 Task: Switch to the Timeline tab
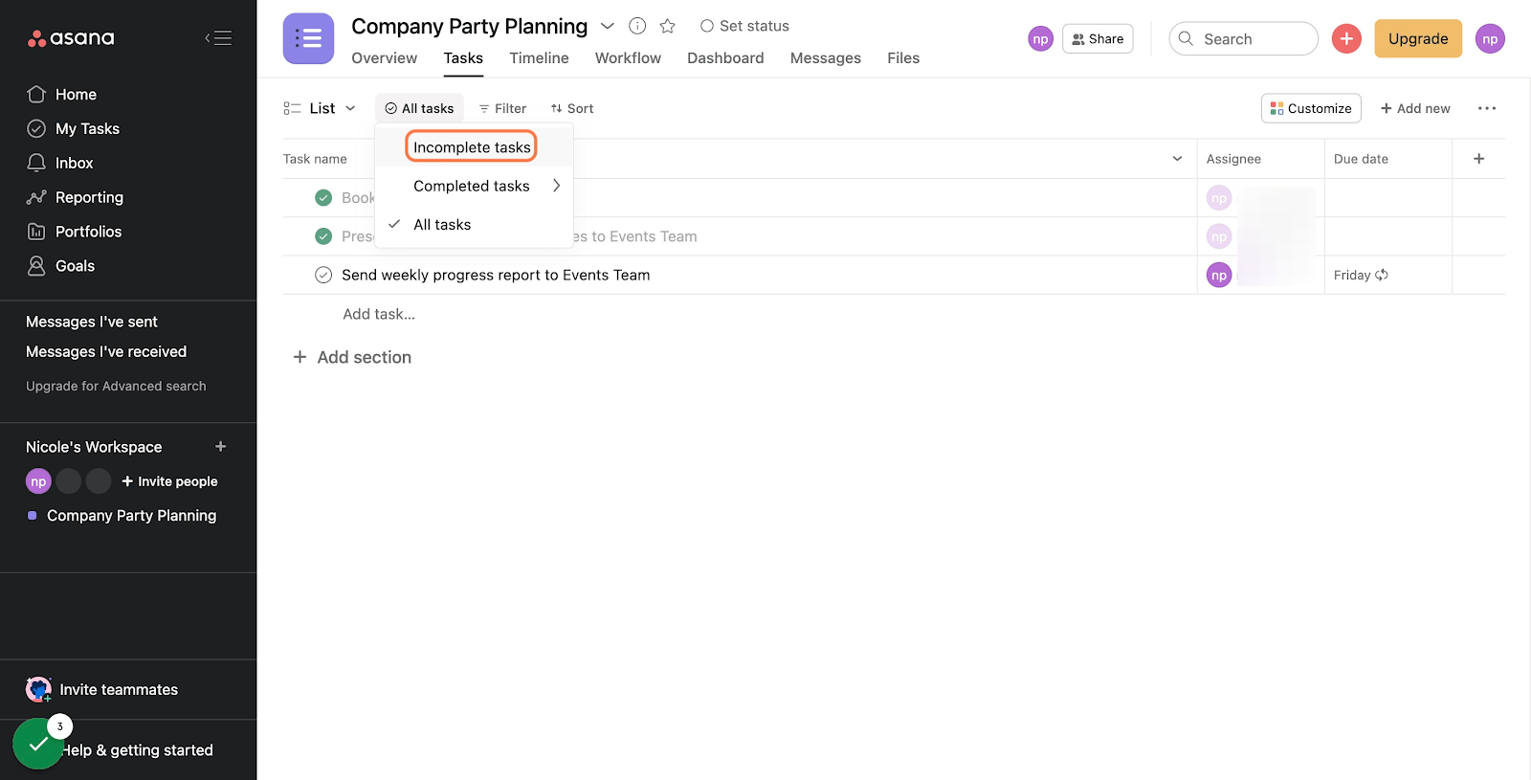(539, 57)
